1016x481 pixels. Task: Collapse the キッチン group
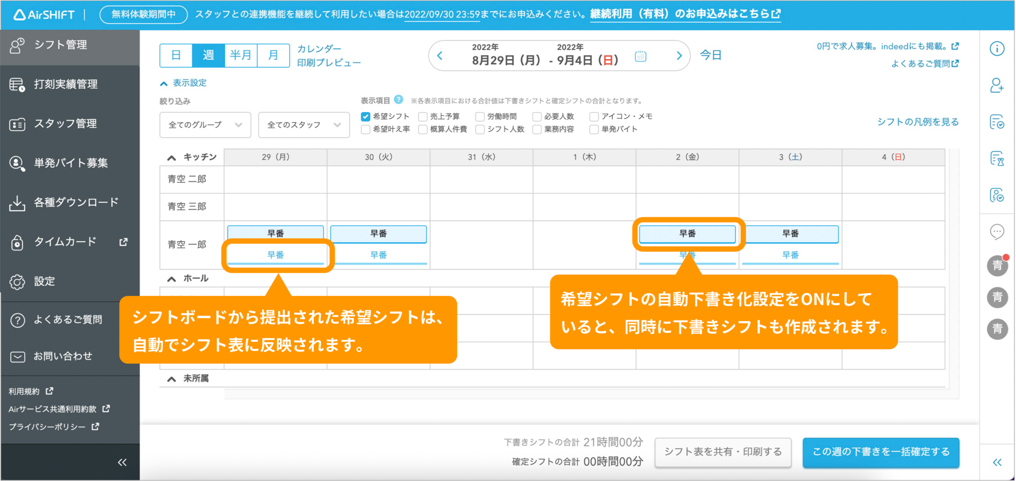pos(171,158)
